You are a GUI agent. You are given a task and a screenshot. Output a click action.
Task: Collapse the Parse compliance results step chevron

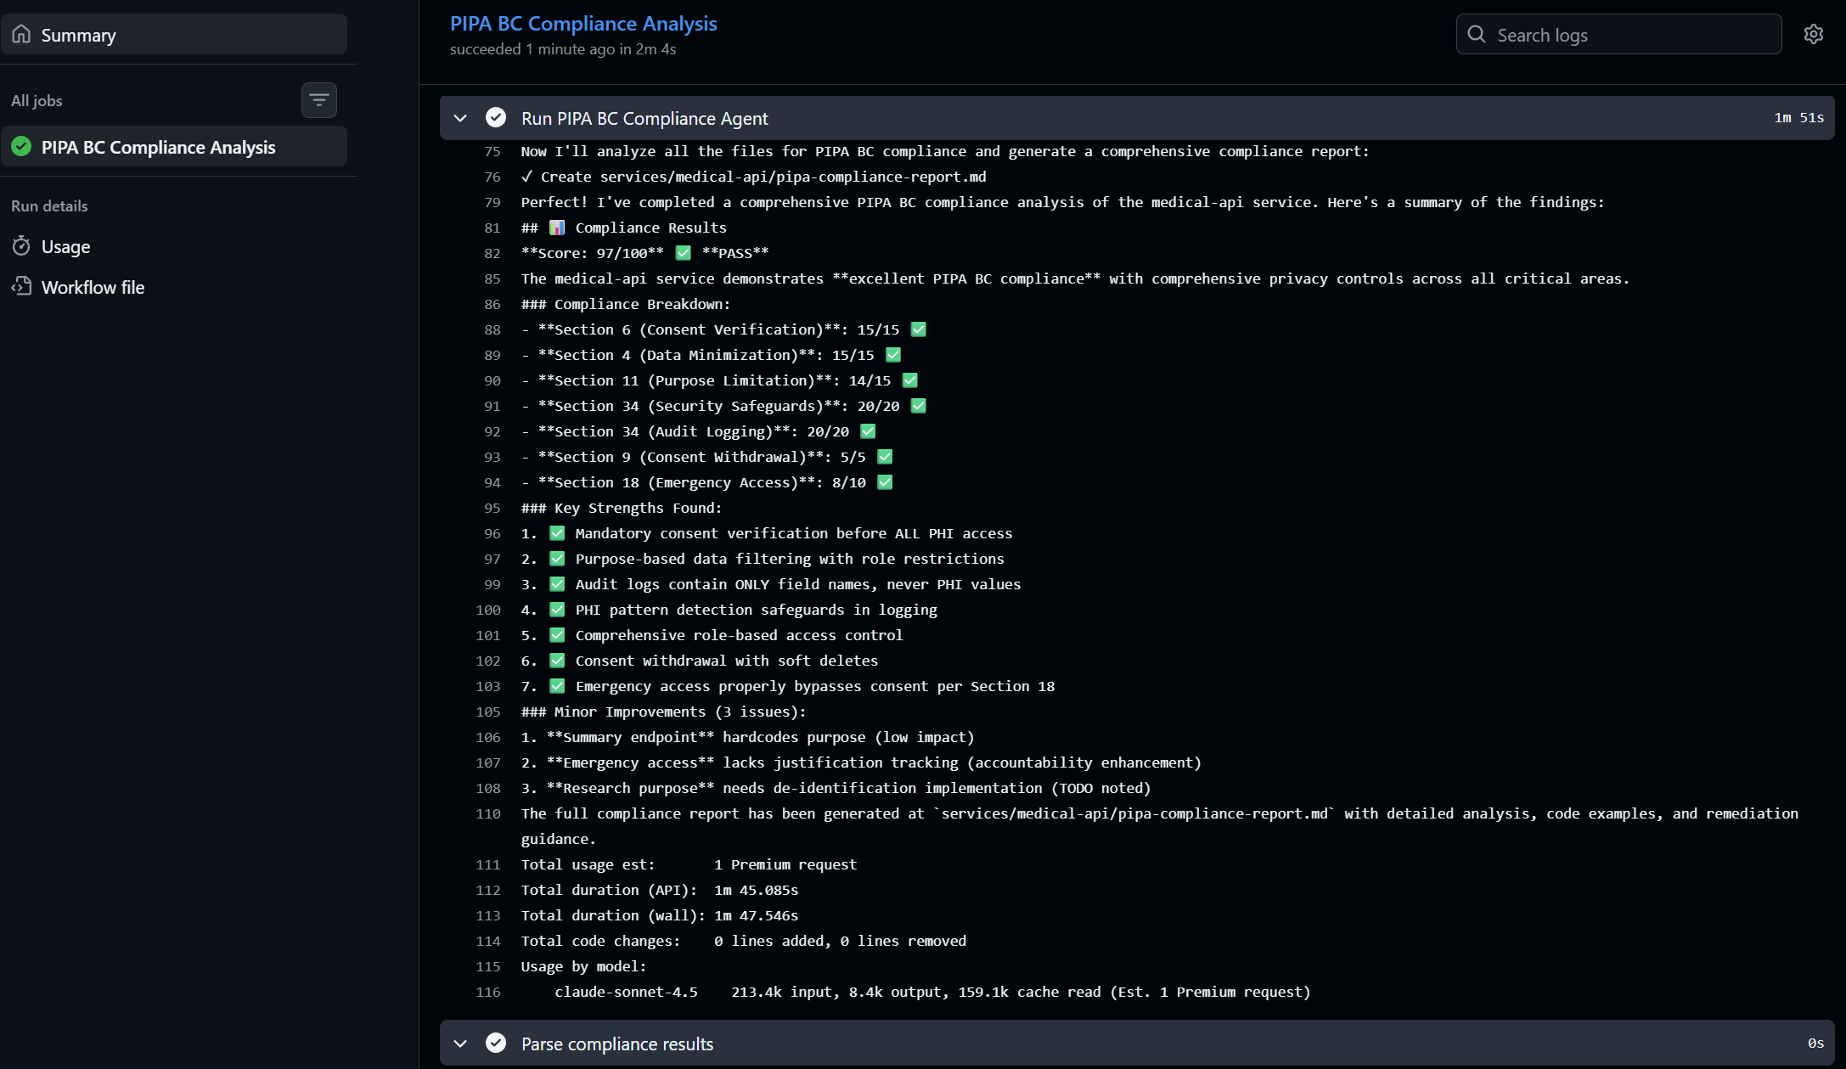click(460, 1044)
